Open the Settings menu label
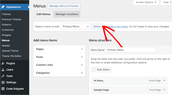The width and height of the screenshot is (172, 95). pyautogui.click(x=11, y=82)
